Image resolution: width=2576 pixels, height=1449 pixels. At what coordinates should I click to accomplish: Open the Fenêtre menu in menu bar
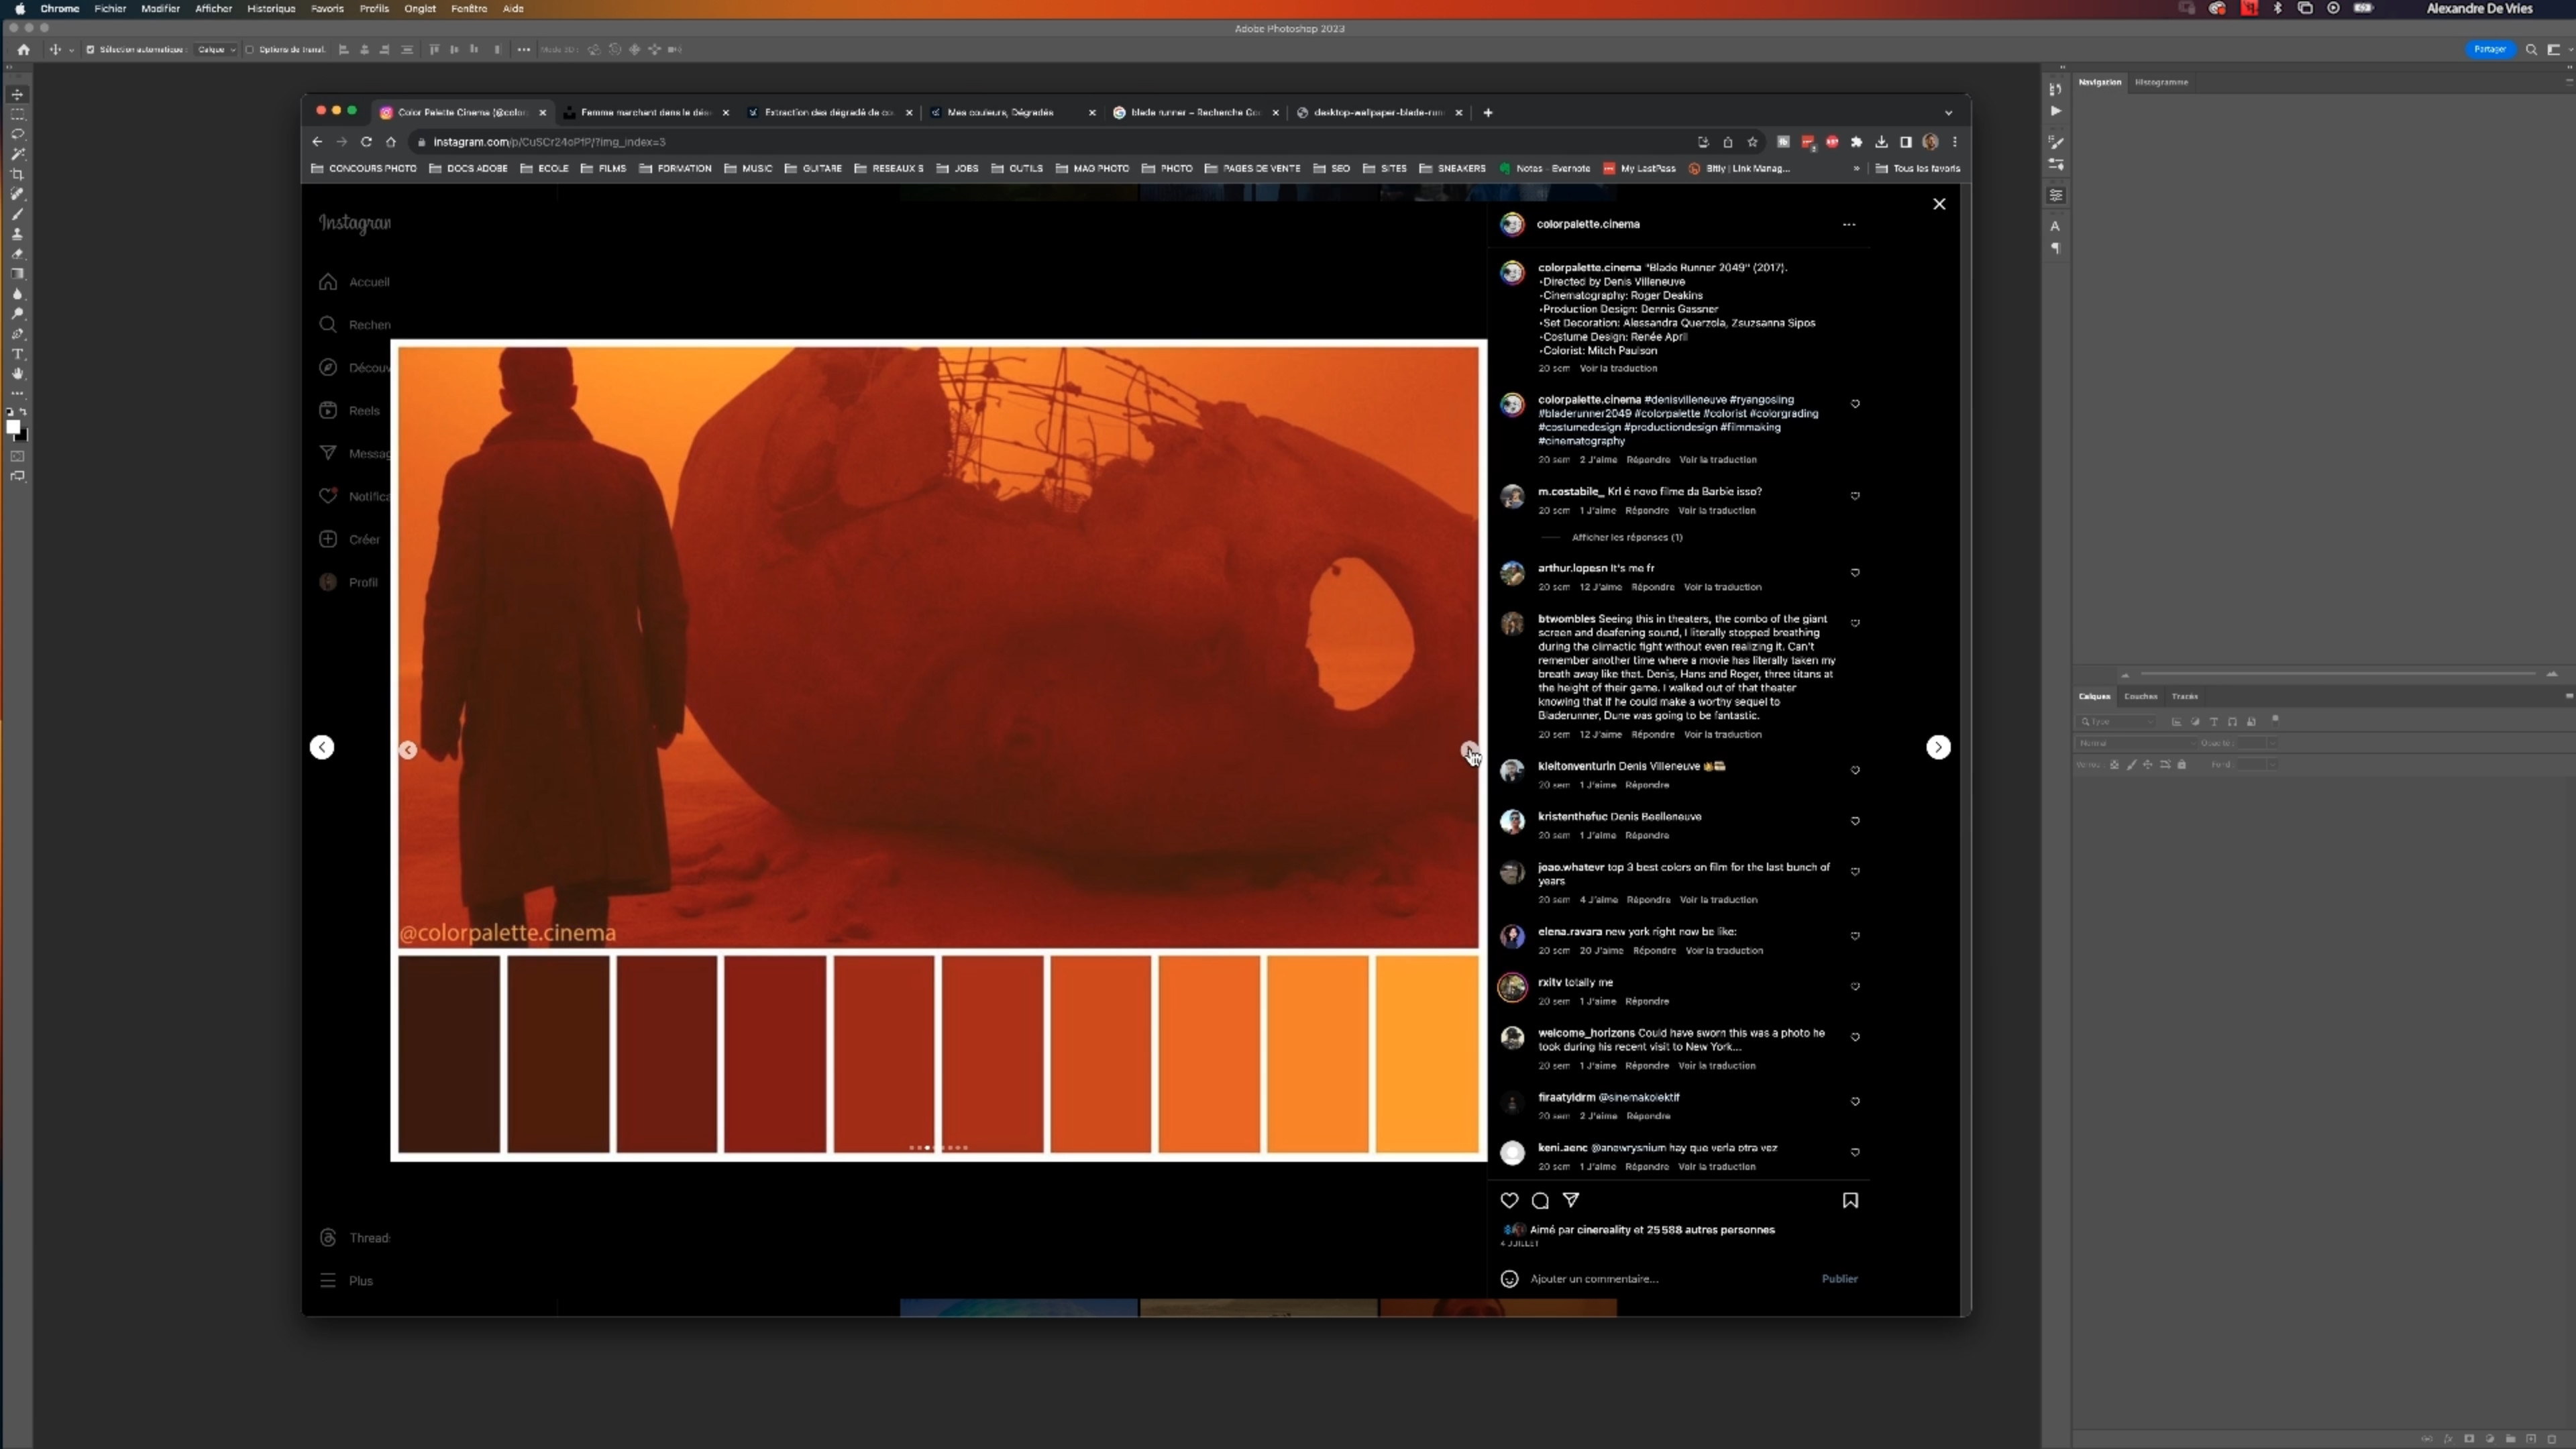click(468, 8)
